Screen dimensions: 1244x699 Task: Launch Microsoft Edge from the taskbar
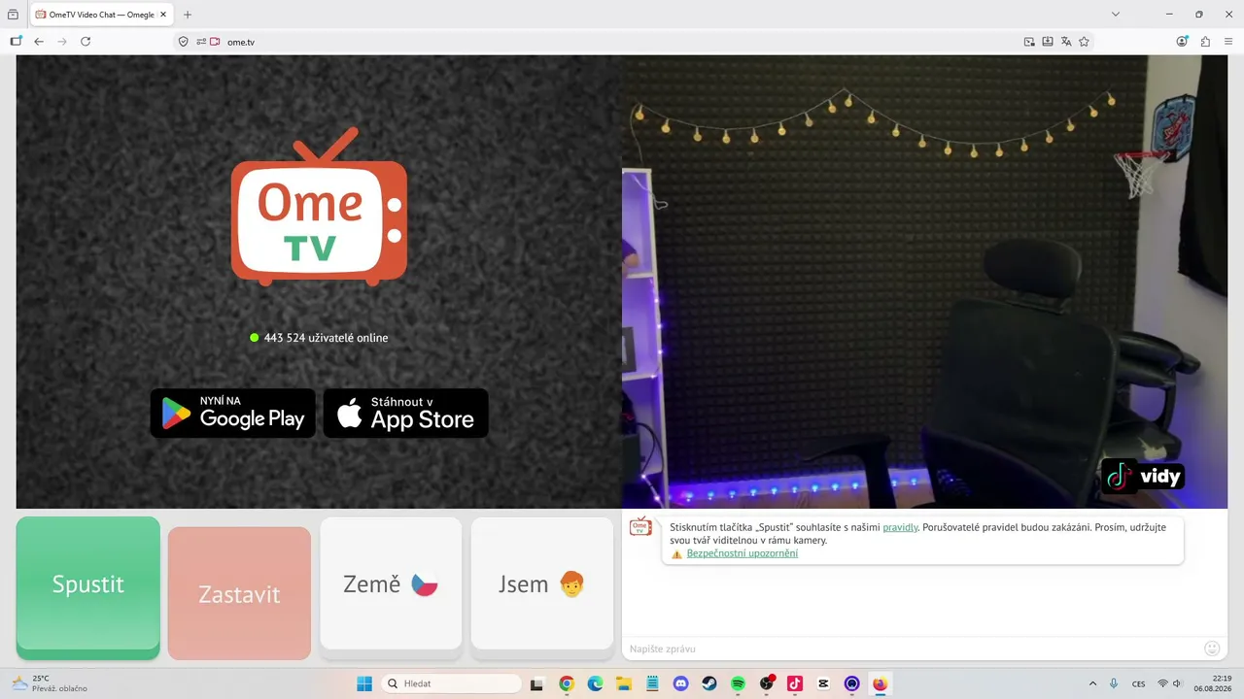tap(595, 683)
